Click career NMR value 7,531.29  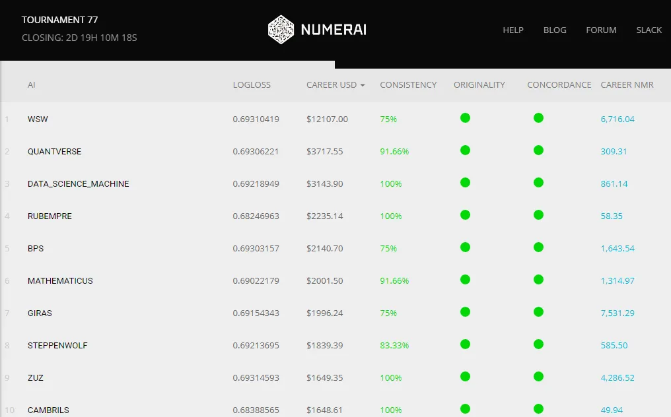click(618, 313)
